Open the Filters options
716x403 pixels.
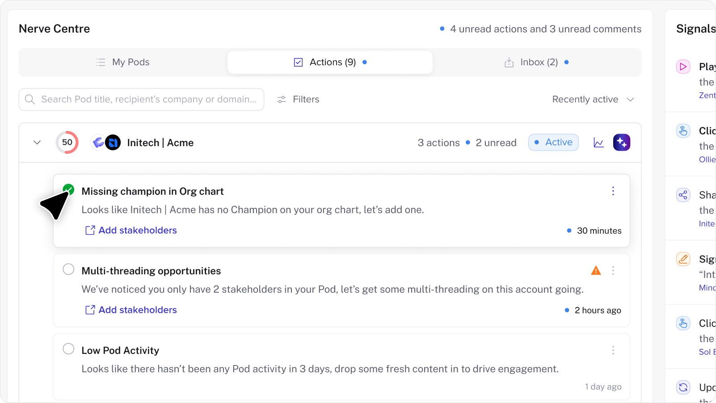[298, 99]
